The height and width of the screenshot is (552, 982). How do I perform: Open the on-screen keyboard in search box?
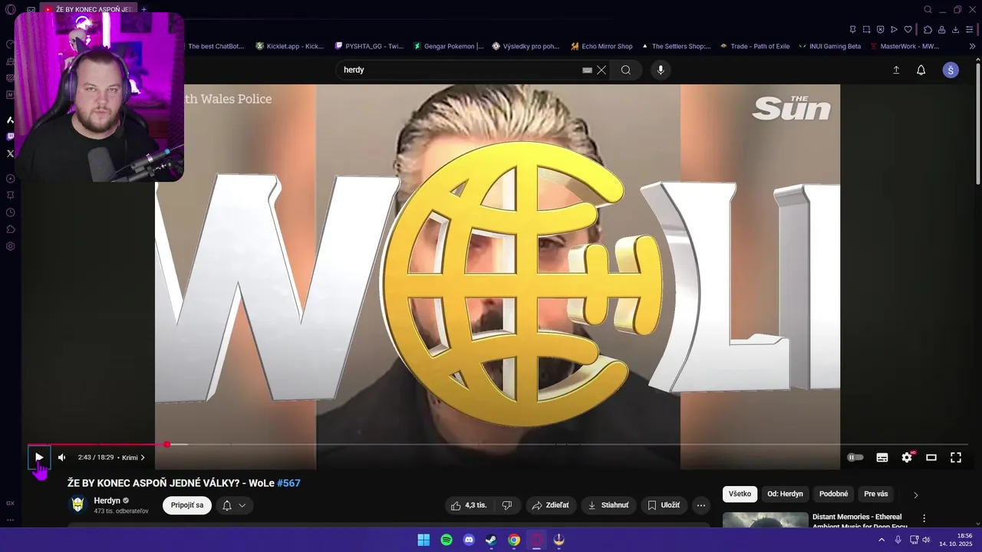(587, 70)
